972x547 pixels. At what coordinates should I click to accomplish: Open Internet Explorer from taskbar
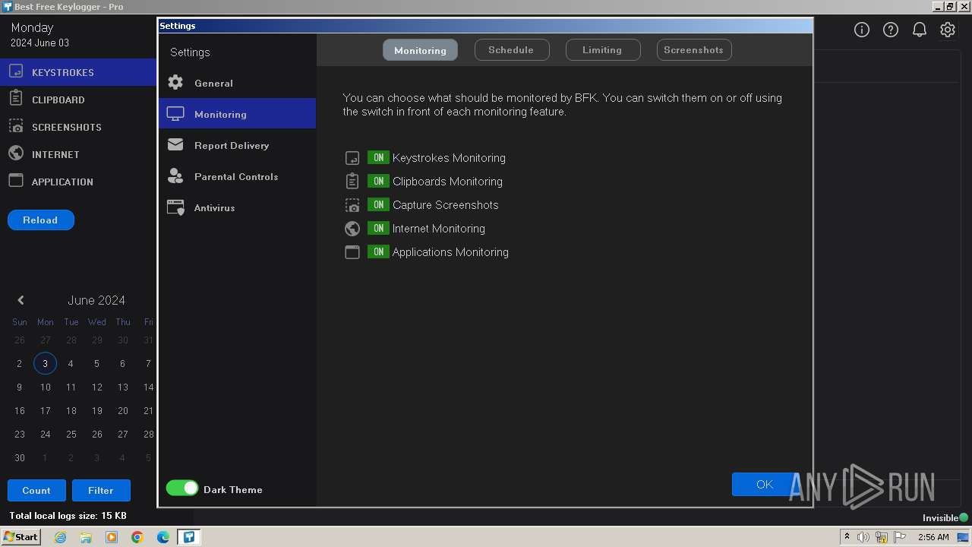click(60, 537)
